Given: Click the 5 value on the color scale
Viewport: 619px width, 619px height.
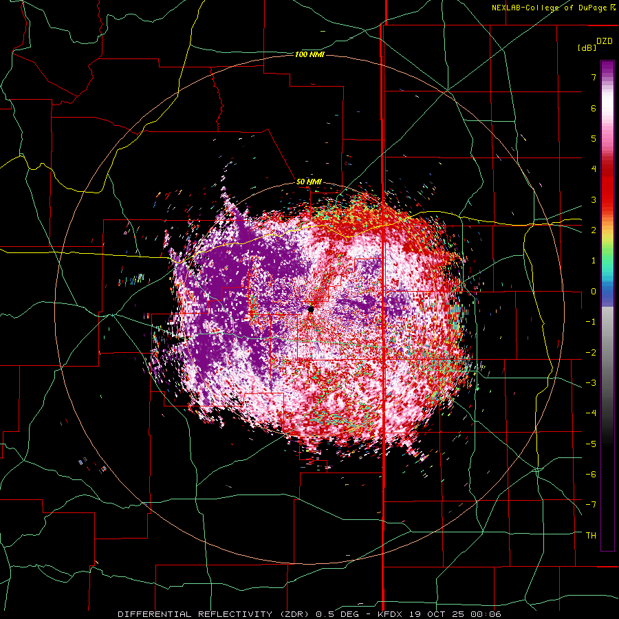Looking at the screenshot, I should pos(594,138).
